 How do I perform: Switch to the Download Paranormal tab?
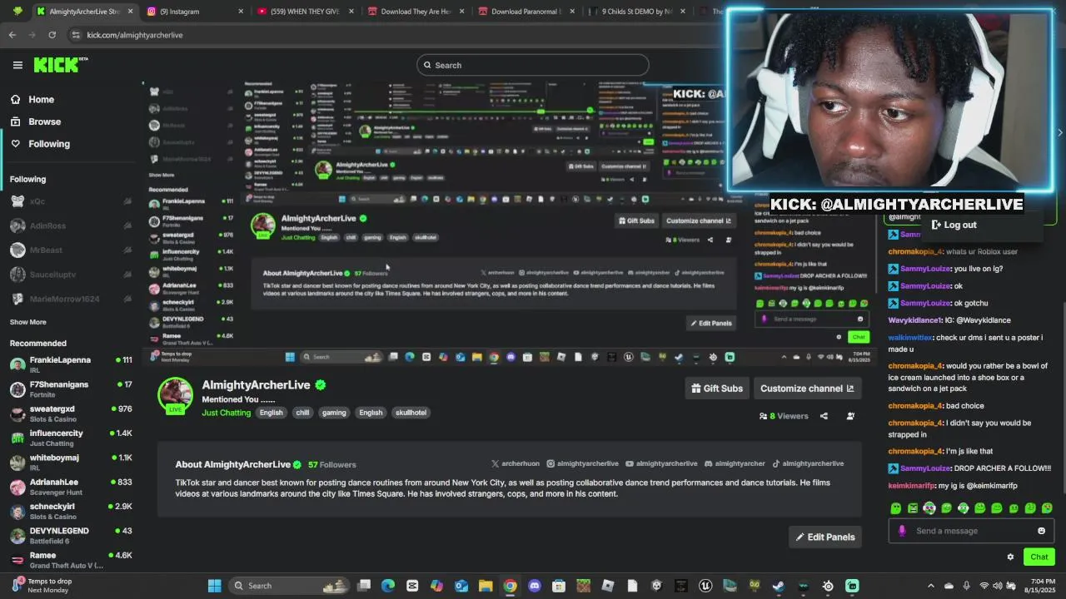coord(526,12)
